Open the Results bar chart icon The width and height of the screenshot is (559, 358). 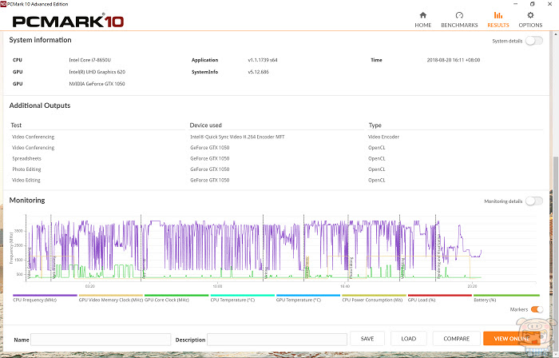(x=498, y=15)
